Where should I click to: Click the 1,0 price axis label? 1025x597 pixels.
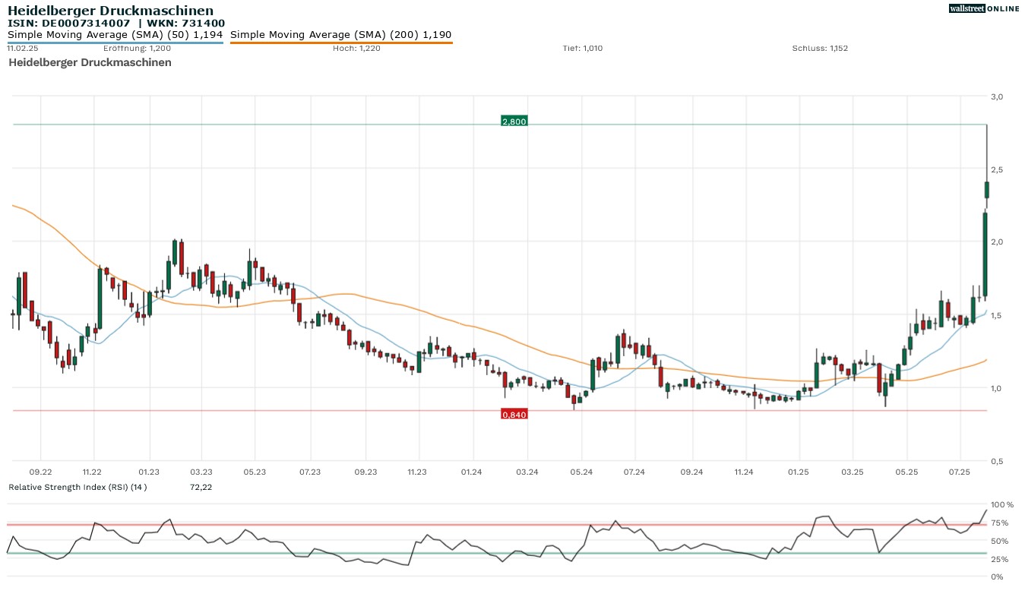(x=997, y=388)
